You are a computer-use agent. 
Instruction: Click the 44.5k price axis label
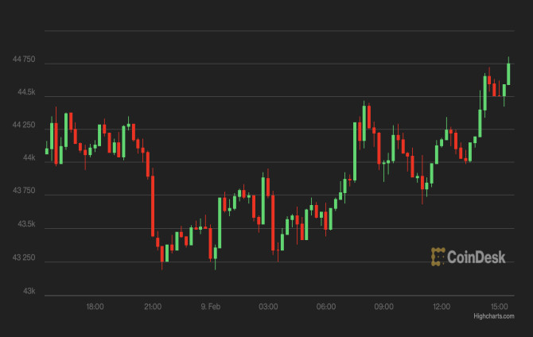(26, 92)
